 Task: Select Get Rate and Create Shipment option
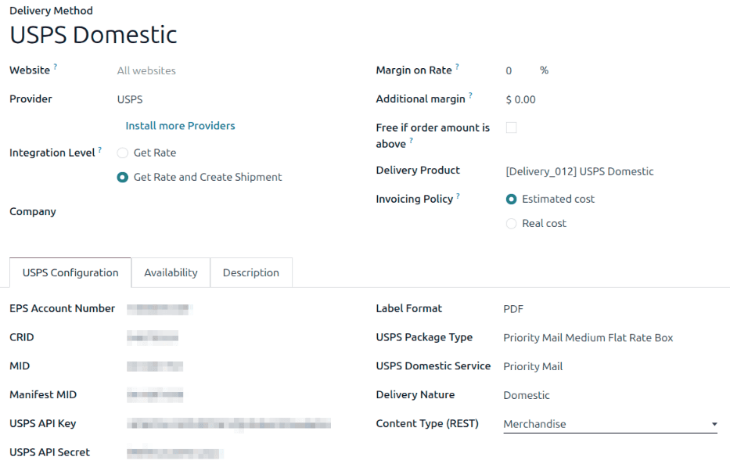coord(122,178)
